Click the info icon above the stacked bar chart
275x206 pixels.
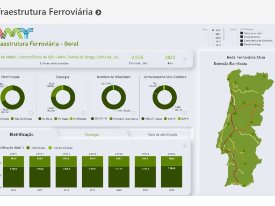click(x=185, y=146)
